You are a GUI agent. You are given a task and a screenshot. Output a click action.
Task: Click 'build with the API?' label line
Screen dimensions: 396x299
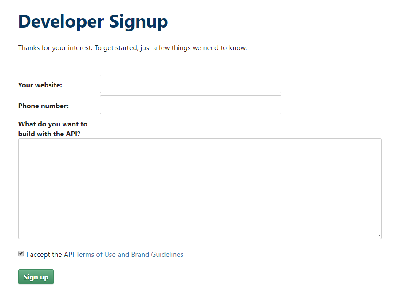tap(49, 134)
